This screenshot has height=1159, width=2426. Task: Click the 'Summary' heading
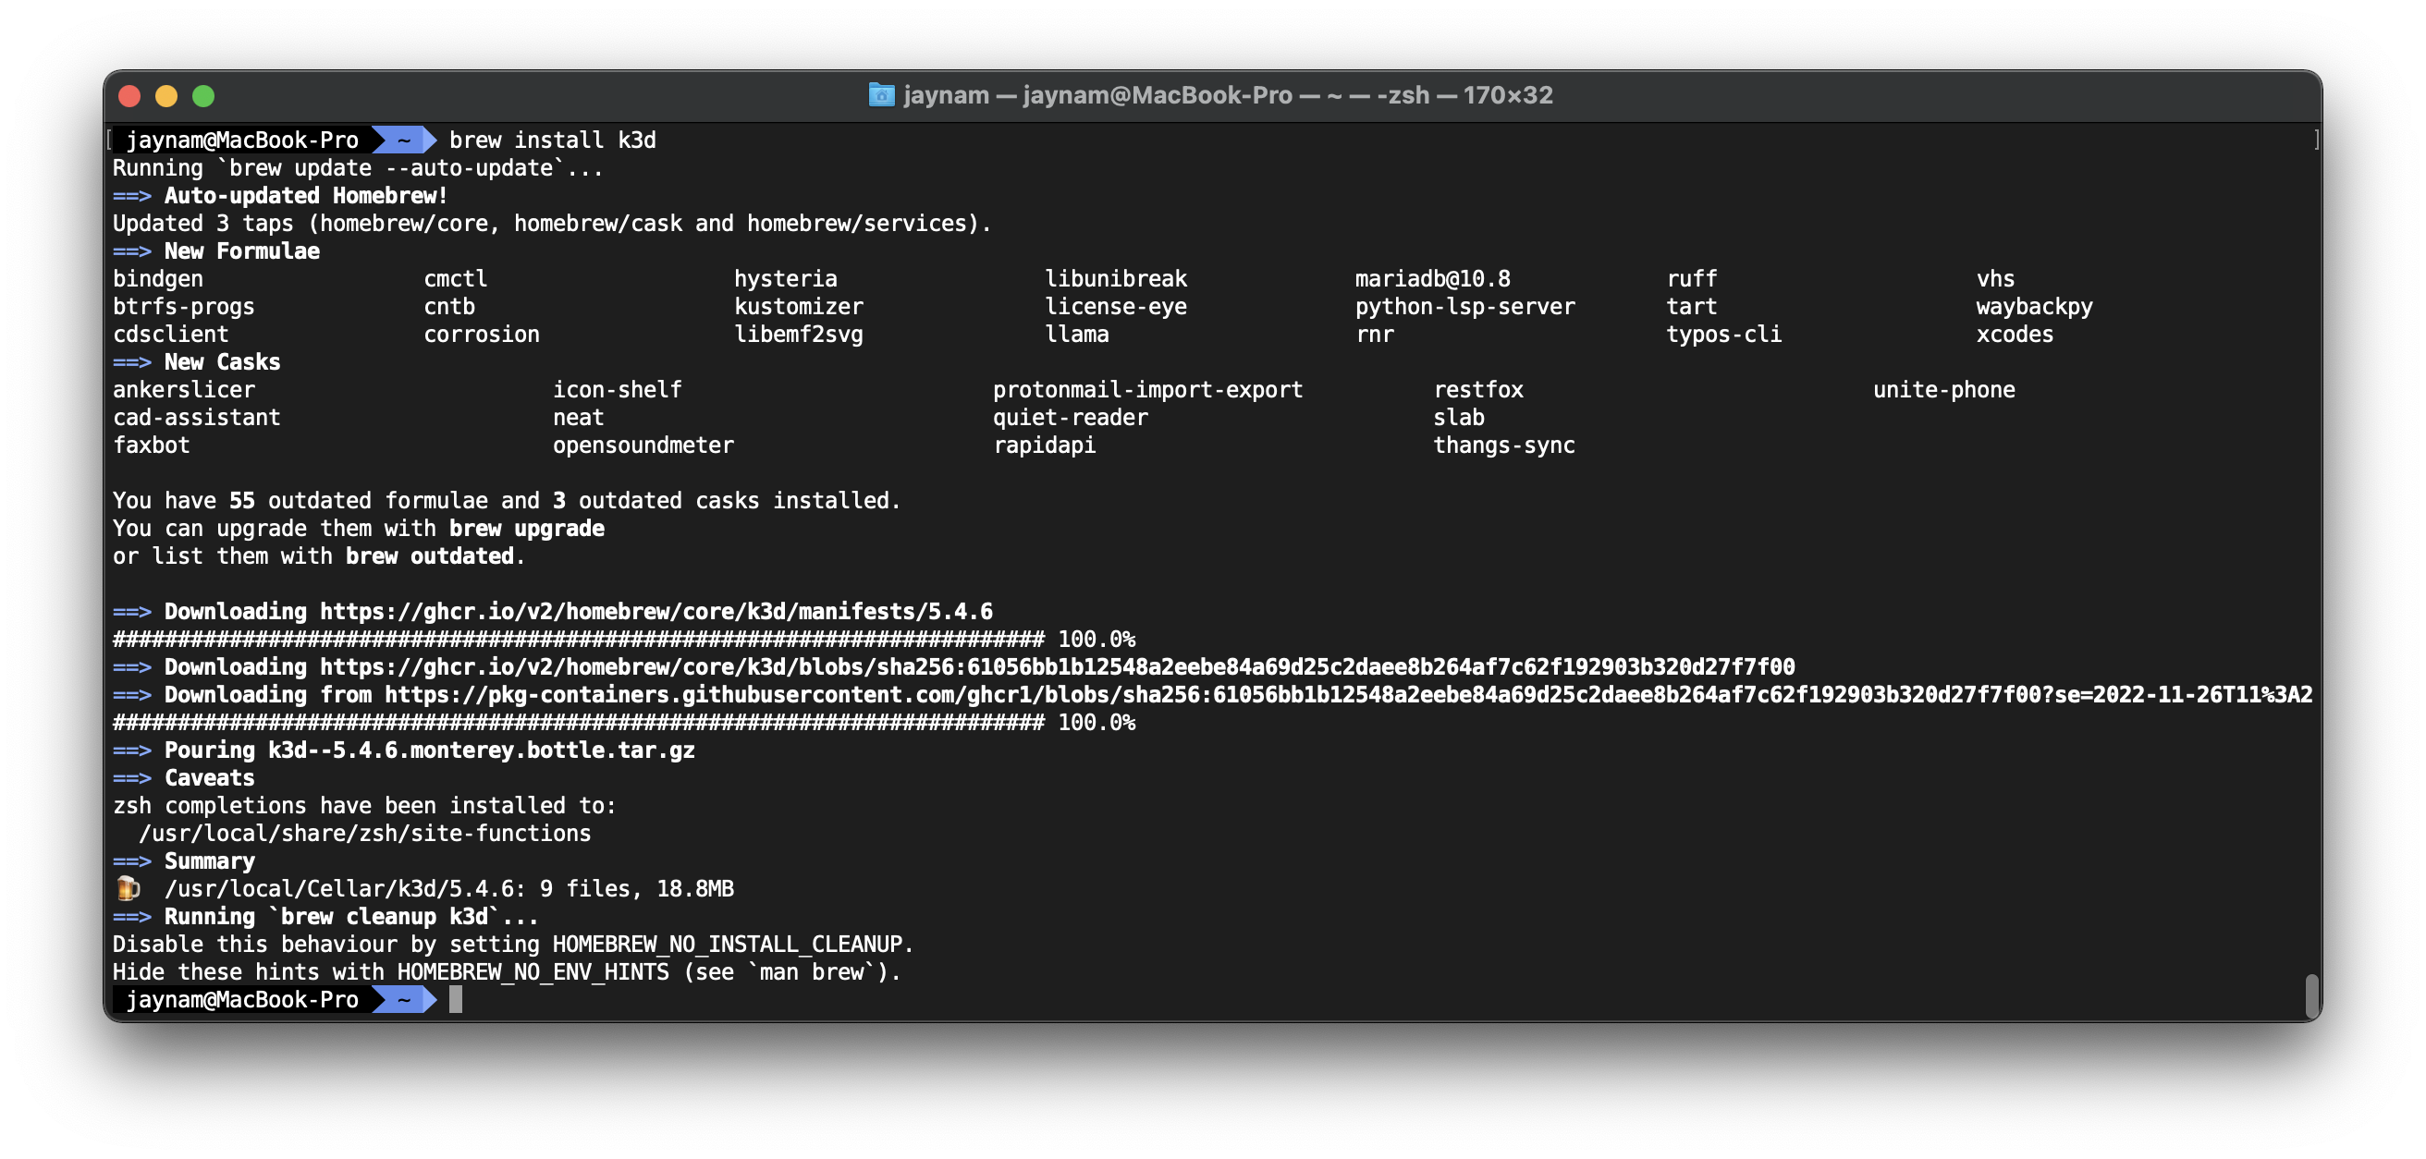click(x=209, y=860)
